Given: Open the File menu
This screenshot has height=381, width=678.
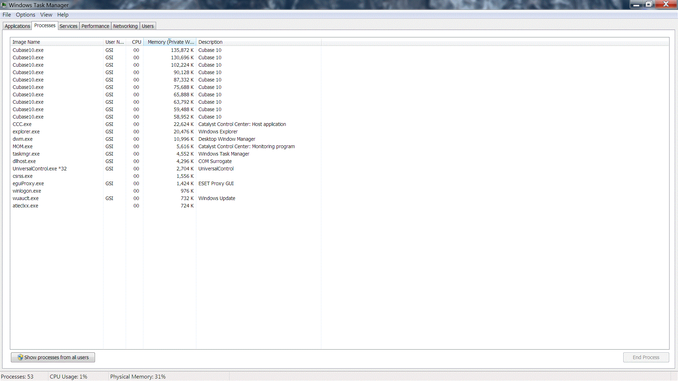Looking at the screenshot, I should (7, 15).
